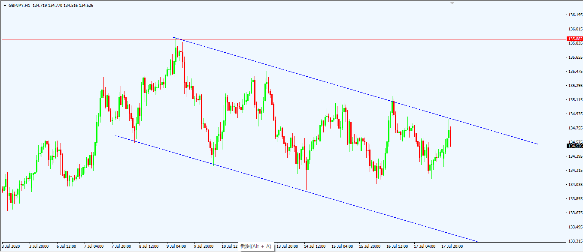The height and width of the screenshot is (252, 583).
Task: Click the 9 Jul 20:00 time label
Action: 204,246
